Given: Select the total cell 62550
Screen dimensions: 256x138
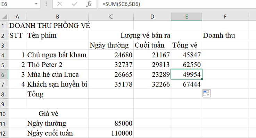Looking at the screenshot, I should 187,65.
